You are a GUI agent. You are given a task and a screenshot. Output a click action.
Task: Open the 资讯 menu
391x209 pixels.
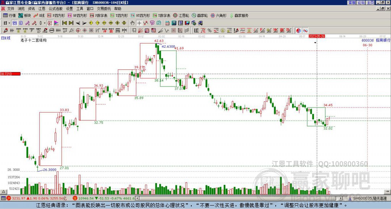pyautogui.click(x=31, y=9)
